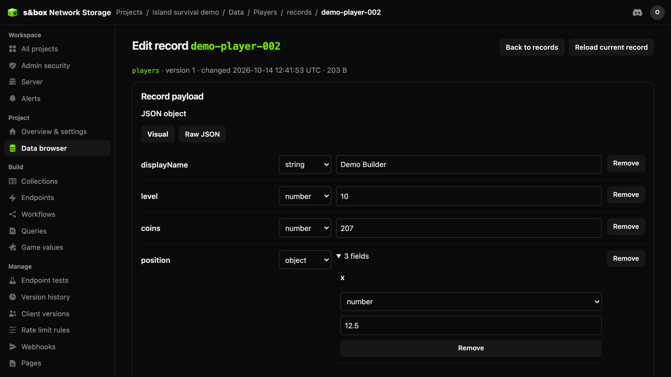This screenshot has height=377, width=671.
Task: Click the Data browser database icon
Action: pyautogui.click(x=13, y=148)
